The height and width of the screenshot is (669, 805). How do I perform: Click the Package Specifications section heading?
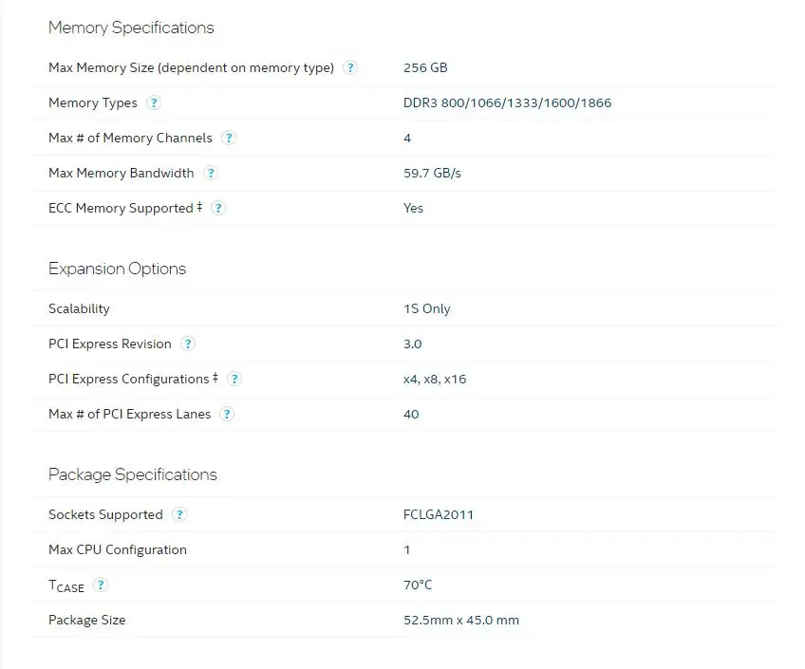pyautogui.click(x=132, y=474)
